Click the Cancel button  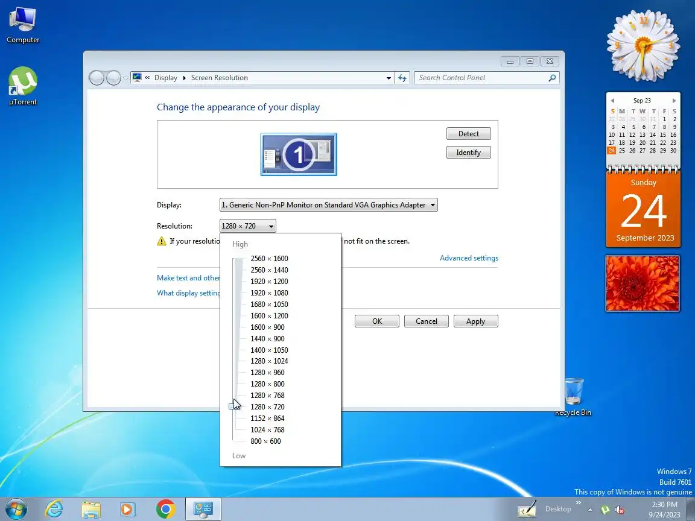(427, 321)
